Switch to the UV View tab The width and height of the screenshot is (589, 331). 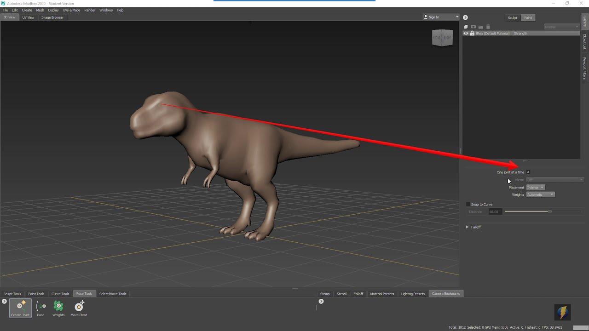[28, 17]
